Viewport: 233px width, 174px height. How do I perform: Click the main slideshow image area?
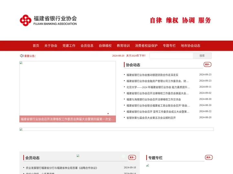pos(67,88)
